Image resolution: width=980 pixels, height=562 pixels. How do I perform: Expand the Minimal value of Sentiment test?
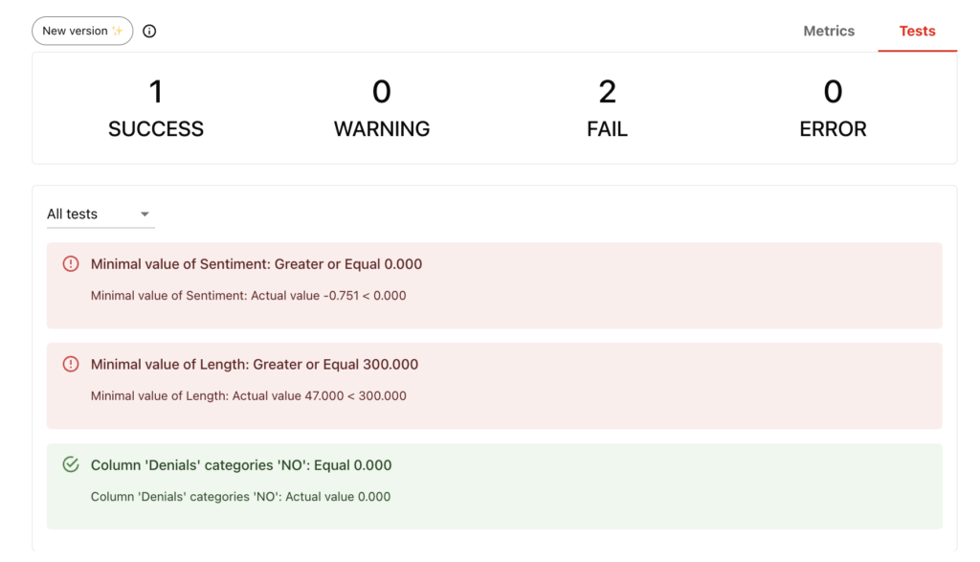[x=256, y=264]
